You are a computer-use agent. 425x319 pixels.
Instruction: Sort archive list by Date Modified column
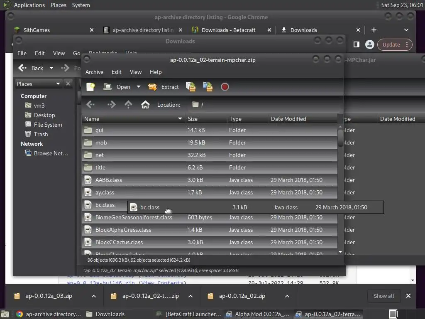click(x=303, y=119)
